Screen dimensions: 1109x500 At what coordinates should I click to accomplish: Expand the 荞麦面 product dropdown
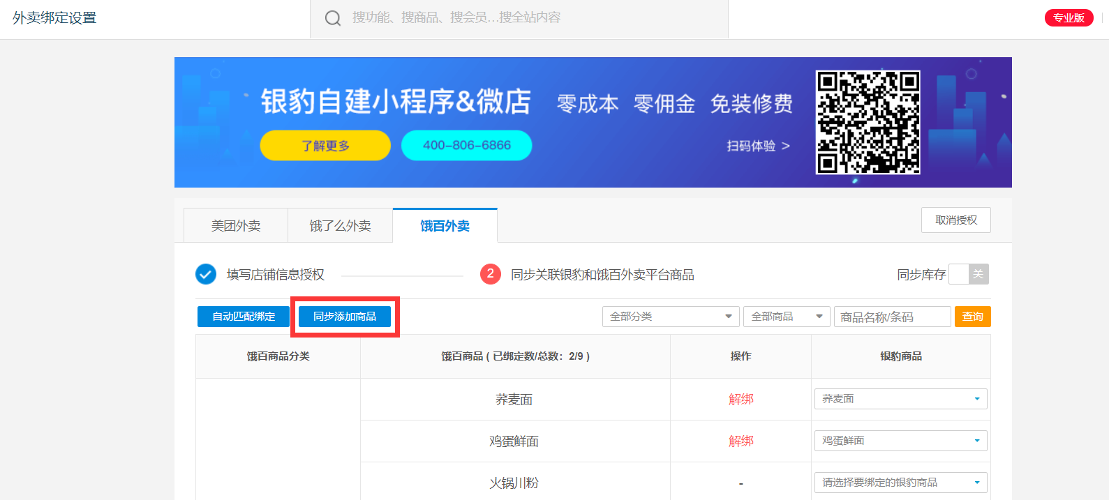click(900, 399)
